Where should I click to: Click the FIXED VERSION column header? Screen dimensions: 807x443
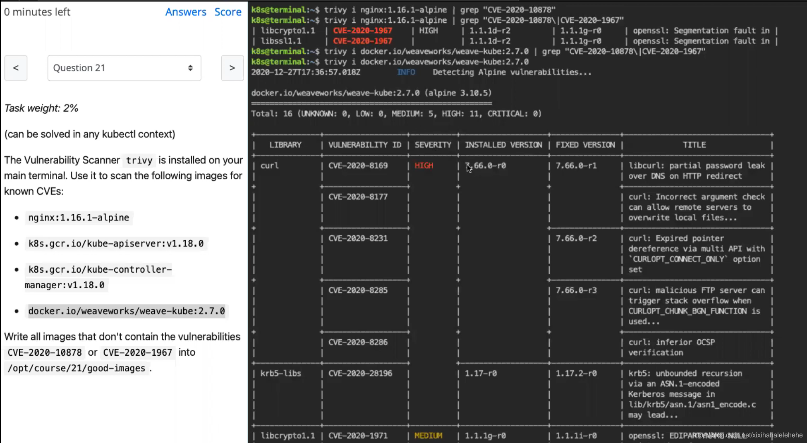click(x=585, y=145)
